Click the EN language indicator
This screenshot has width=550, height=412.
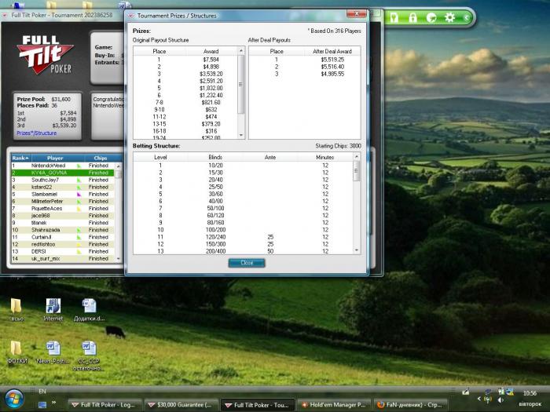coord(42,392)
